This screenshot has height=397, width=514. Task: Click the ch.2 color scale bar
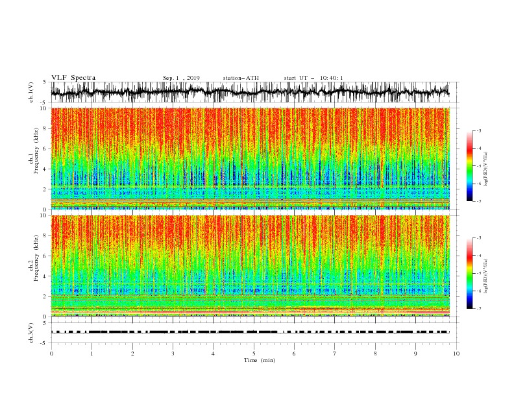[469, 273]
